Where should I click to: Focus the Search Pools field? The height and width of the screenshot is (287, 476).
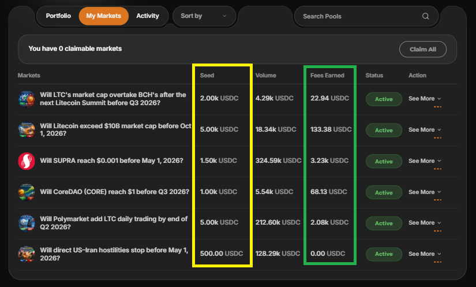(366, 16)
